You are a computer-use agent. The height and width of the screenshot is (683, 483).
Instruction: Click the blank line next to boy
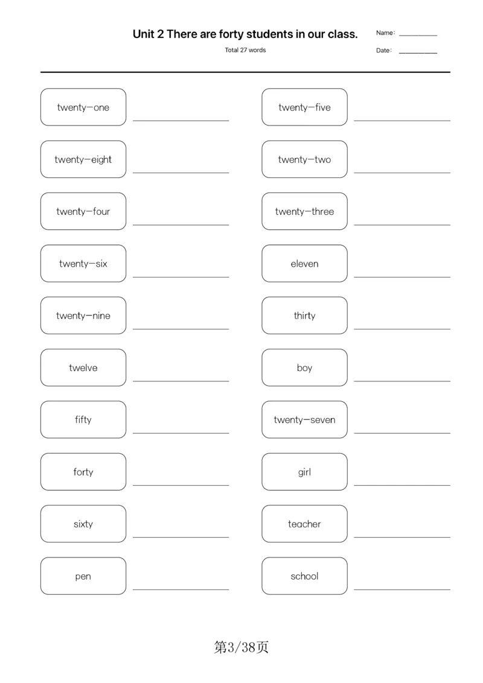coord(402,381)
